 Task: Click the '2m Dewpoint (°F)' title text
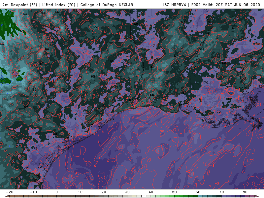coord(20,5)
